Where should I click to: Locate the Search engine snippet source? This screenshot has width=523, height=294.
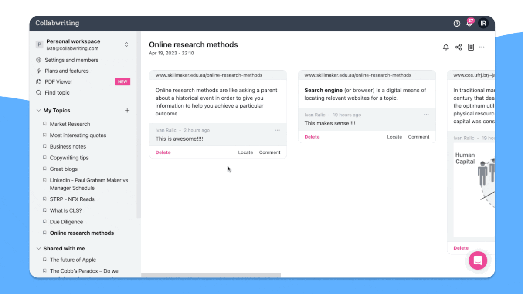coord(394,137)
